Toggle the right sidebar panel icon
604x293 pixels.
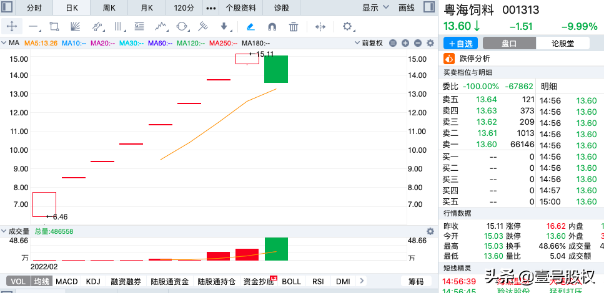click(x=428, y=7)
